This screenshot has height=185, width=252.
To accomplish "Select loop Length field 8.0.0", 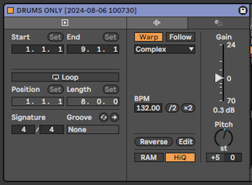I will coord(93,101).
